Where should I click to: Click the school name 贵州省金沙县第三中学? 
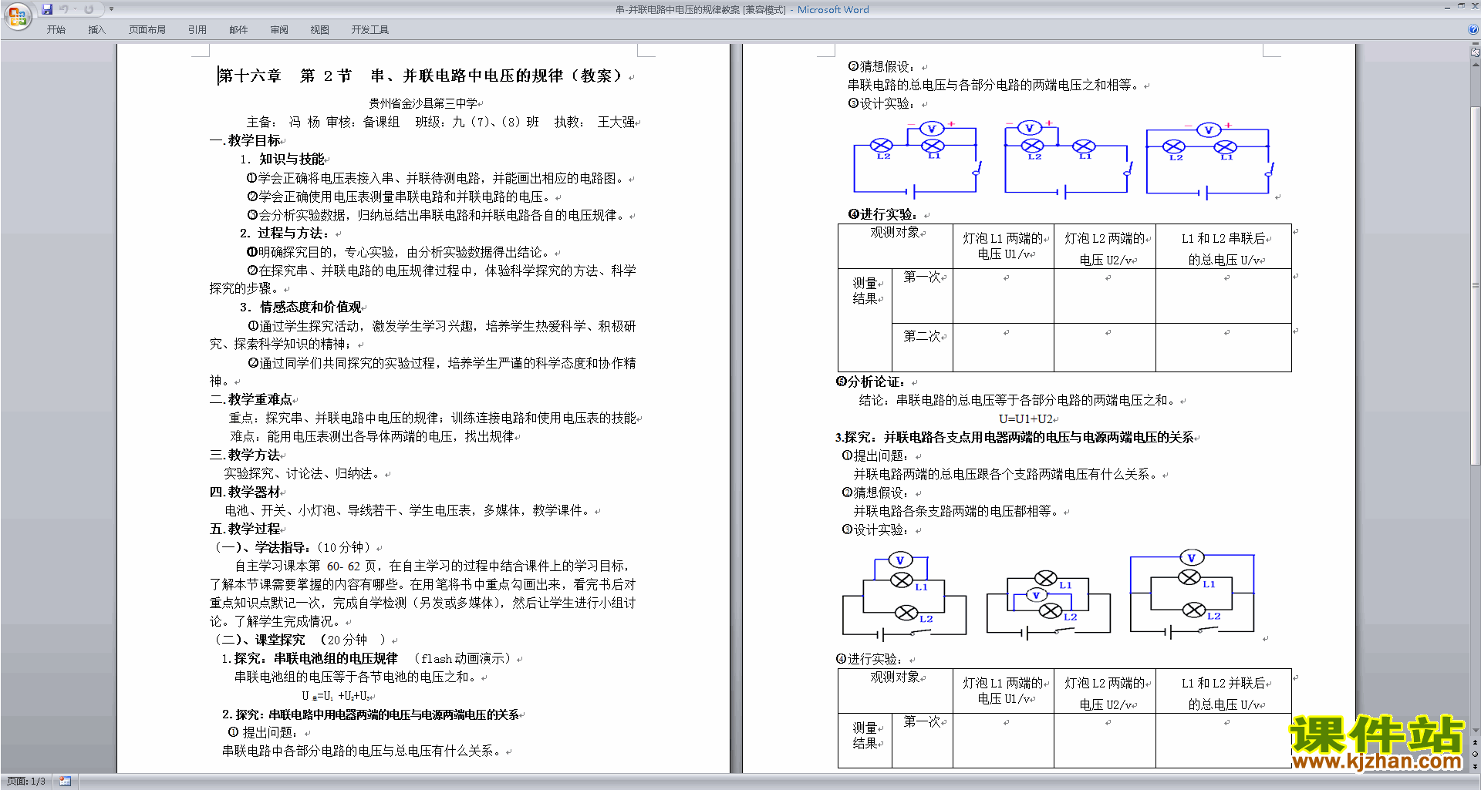point(423,103)
